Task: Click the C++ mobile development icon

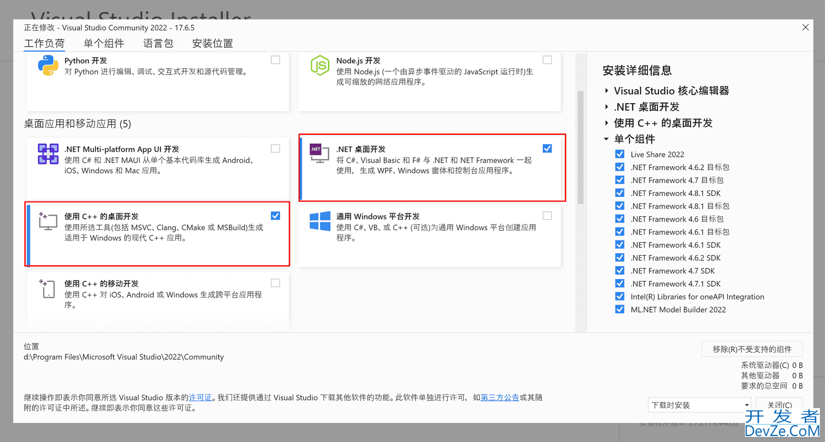Action: tap(47, 288)
